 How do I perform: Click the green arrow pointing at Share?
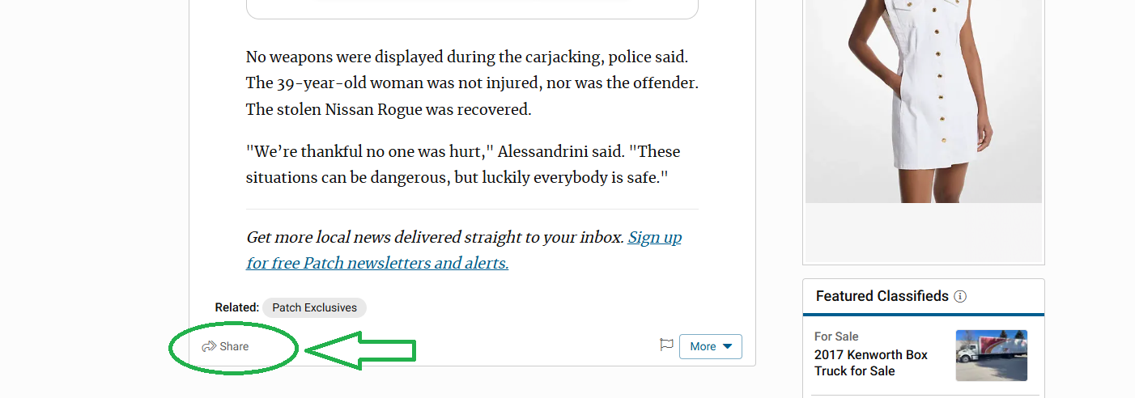(360, 350)
